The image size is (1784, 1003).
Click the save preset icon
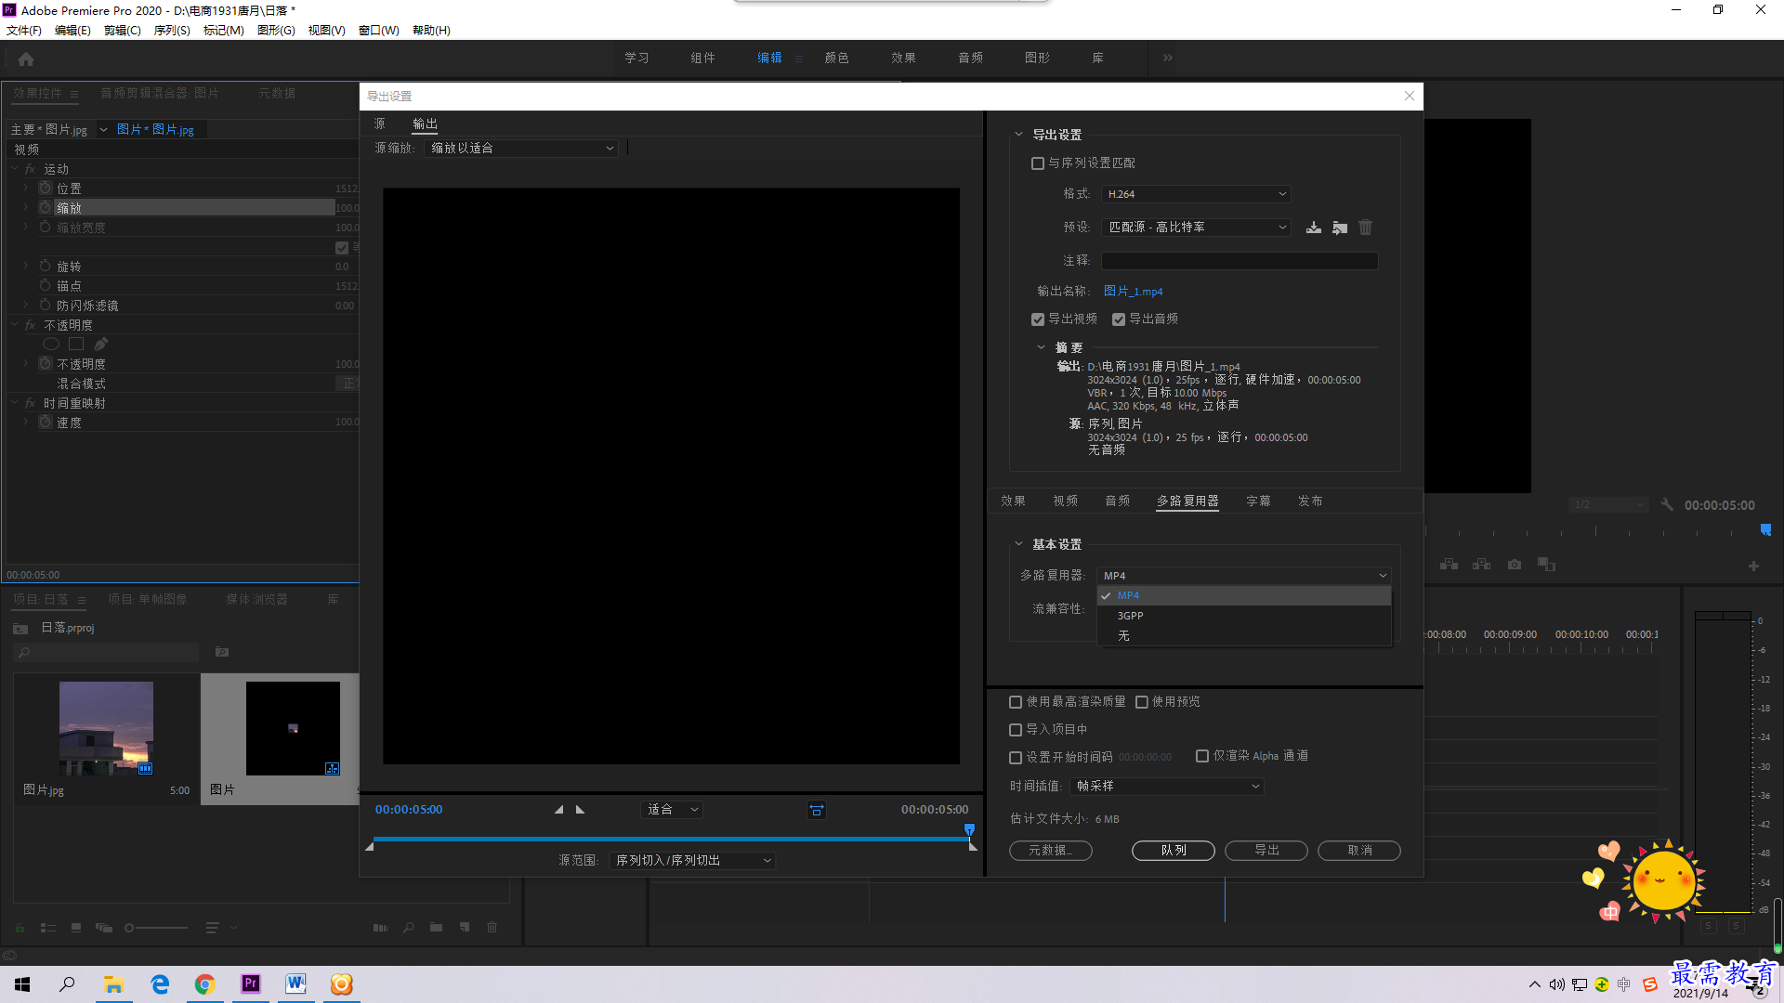coord(1313,228)
